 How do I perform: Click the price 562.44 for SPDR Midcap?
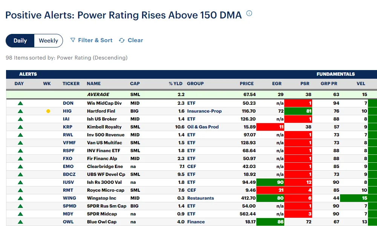pos(247,214)
